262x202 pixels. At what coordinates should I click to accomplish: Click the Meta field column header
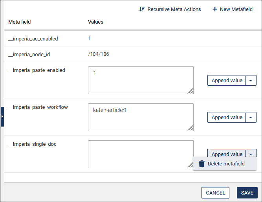point(20,22)
